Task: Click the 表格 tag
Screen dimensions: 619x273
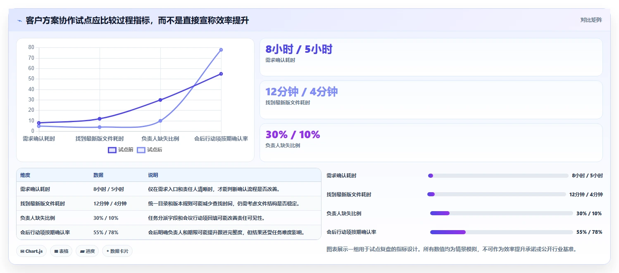Action: tap(61, 251)
